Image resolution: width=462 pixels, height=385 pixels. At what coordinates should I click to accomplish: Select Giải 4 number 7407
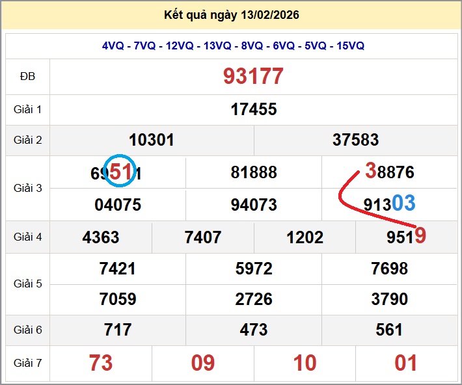tap(203, 237)
